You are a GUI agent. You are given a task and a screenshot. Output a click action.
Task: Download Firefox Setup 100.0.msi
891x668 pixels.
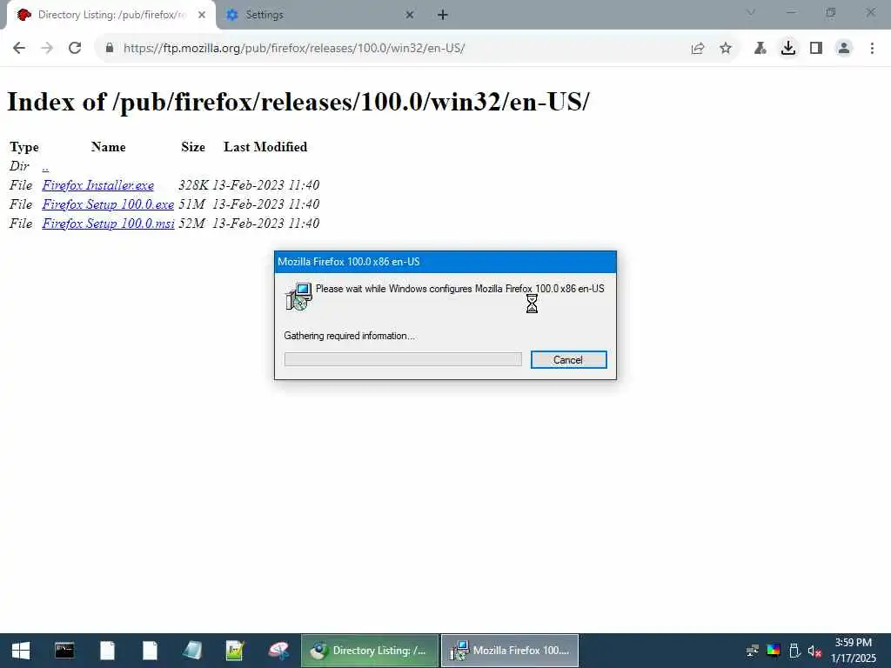108,224
